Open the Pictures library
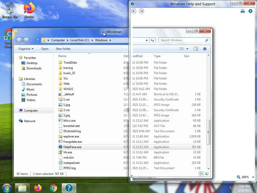257x193 pixels. [x=32, y=95]
